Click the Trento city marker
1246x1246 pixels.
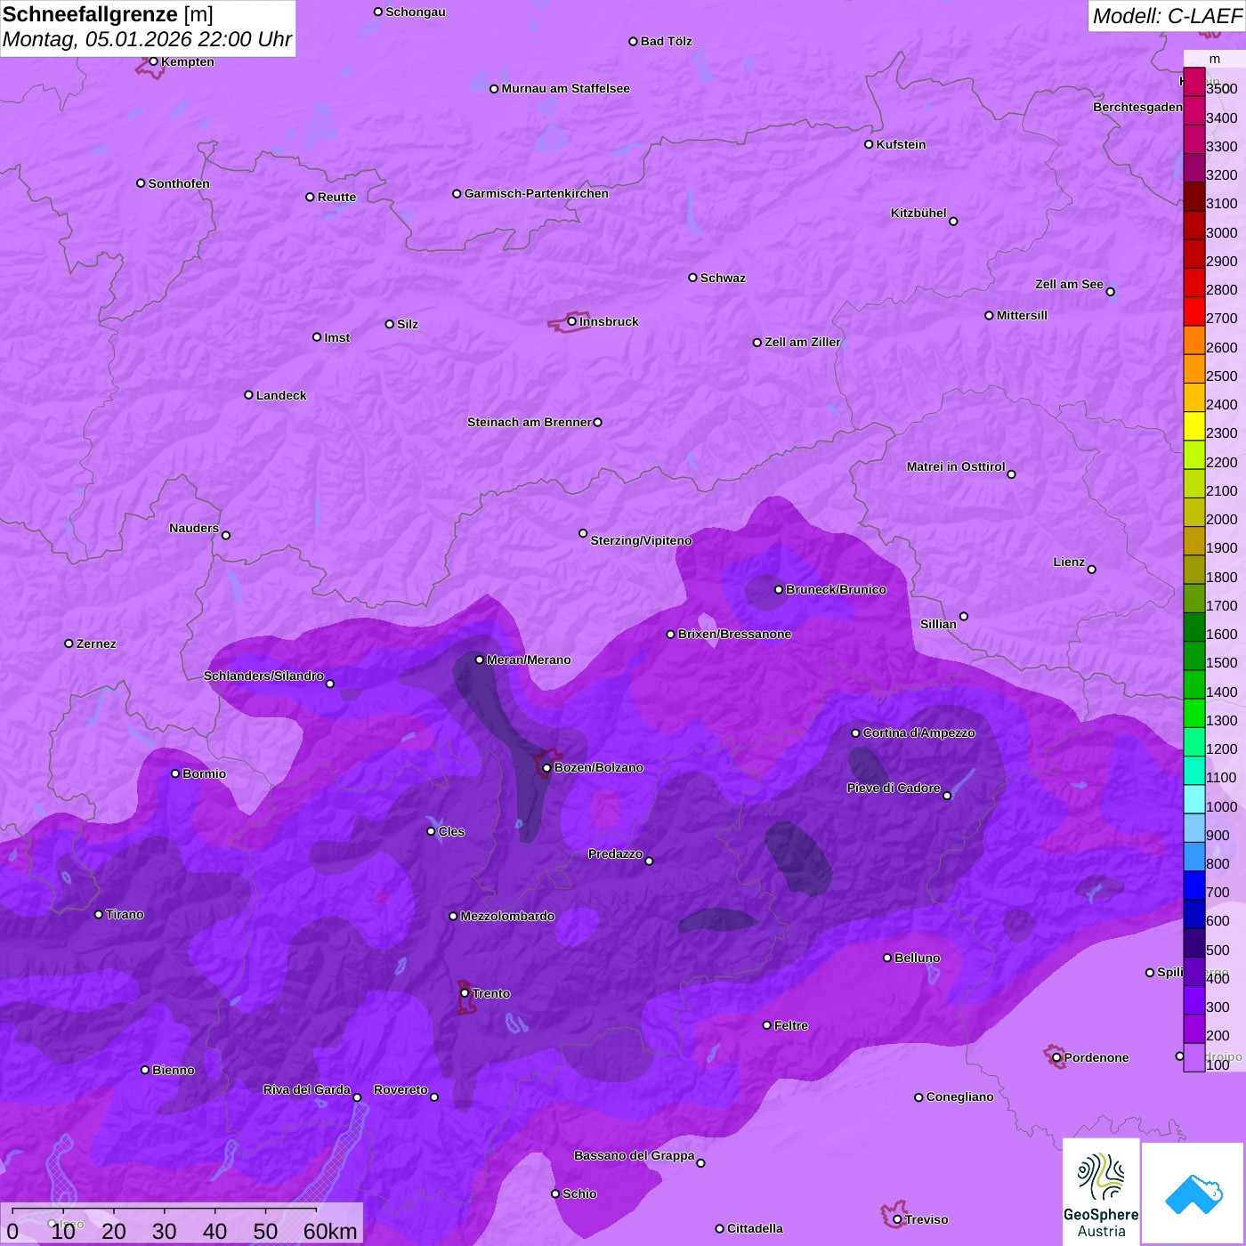point(465,993)
